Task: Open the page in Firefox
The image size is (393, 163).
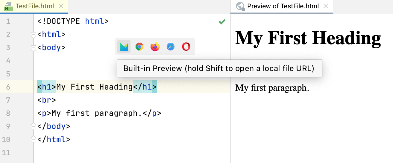Action: (x=155, y=47)
